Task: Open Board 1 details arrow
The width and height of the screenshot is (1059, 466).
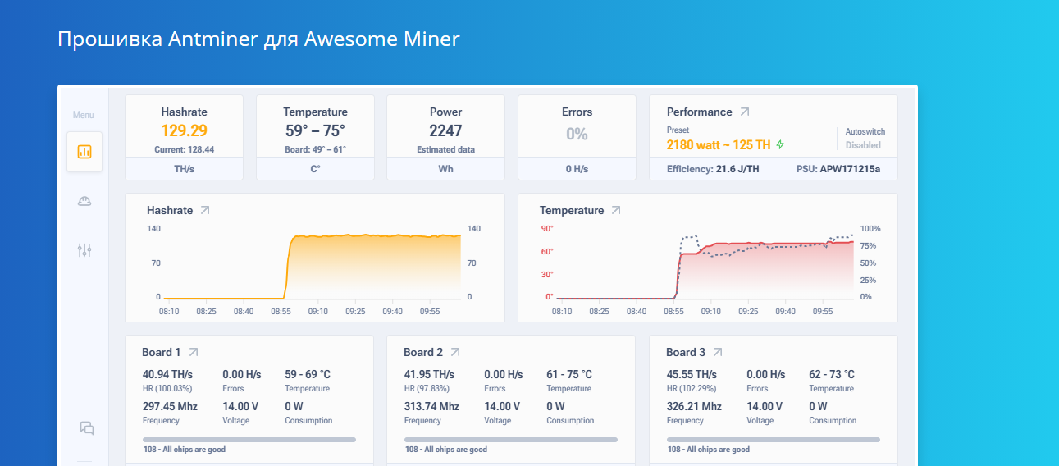Action: [194, 352]
